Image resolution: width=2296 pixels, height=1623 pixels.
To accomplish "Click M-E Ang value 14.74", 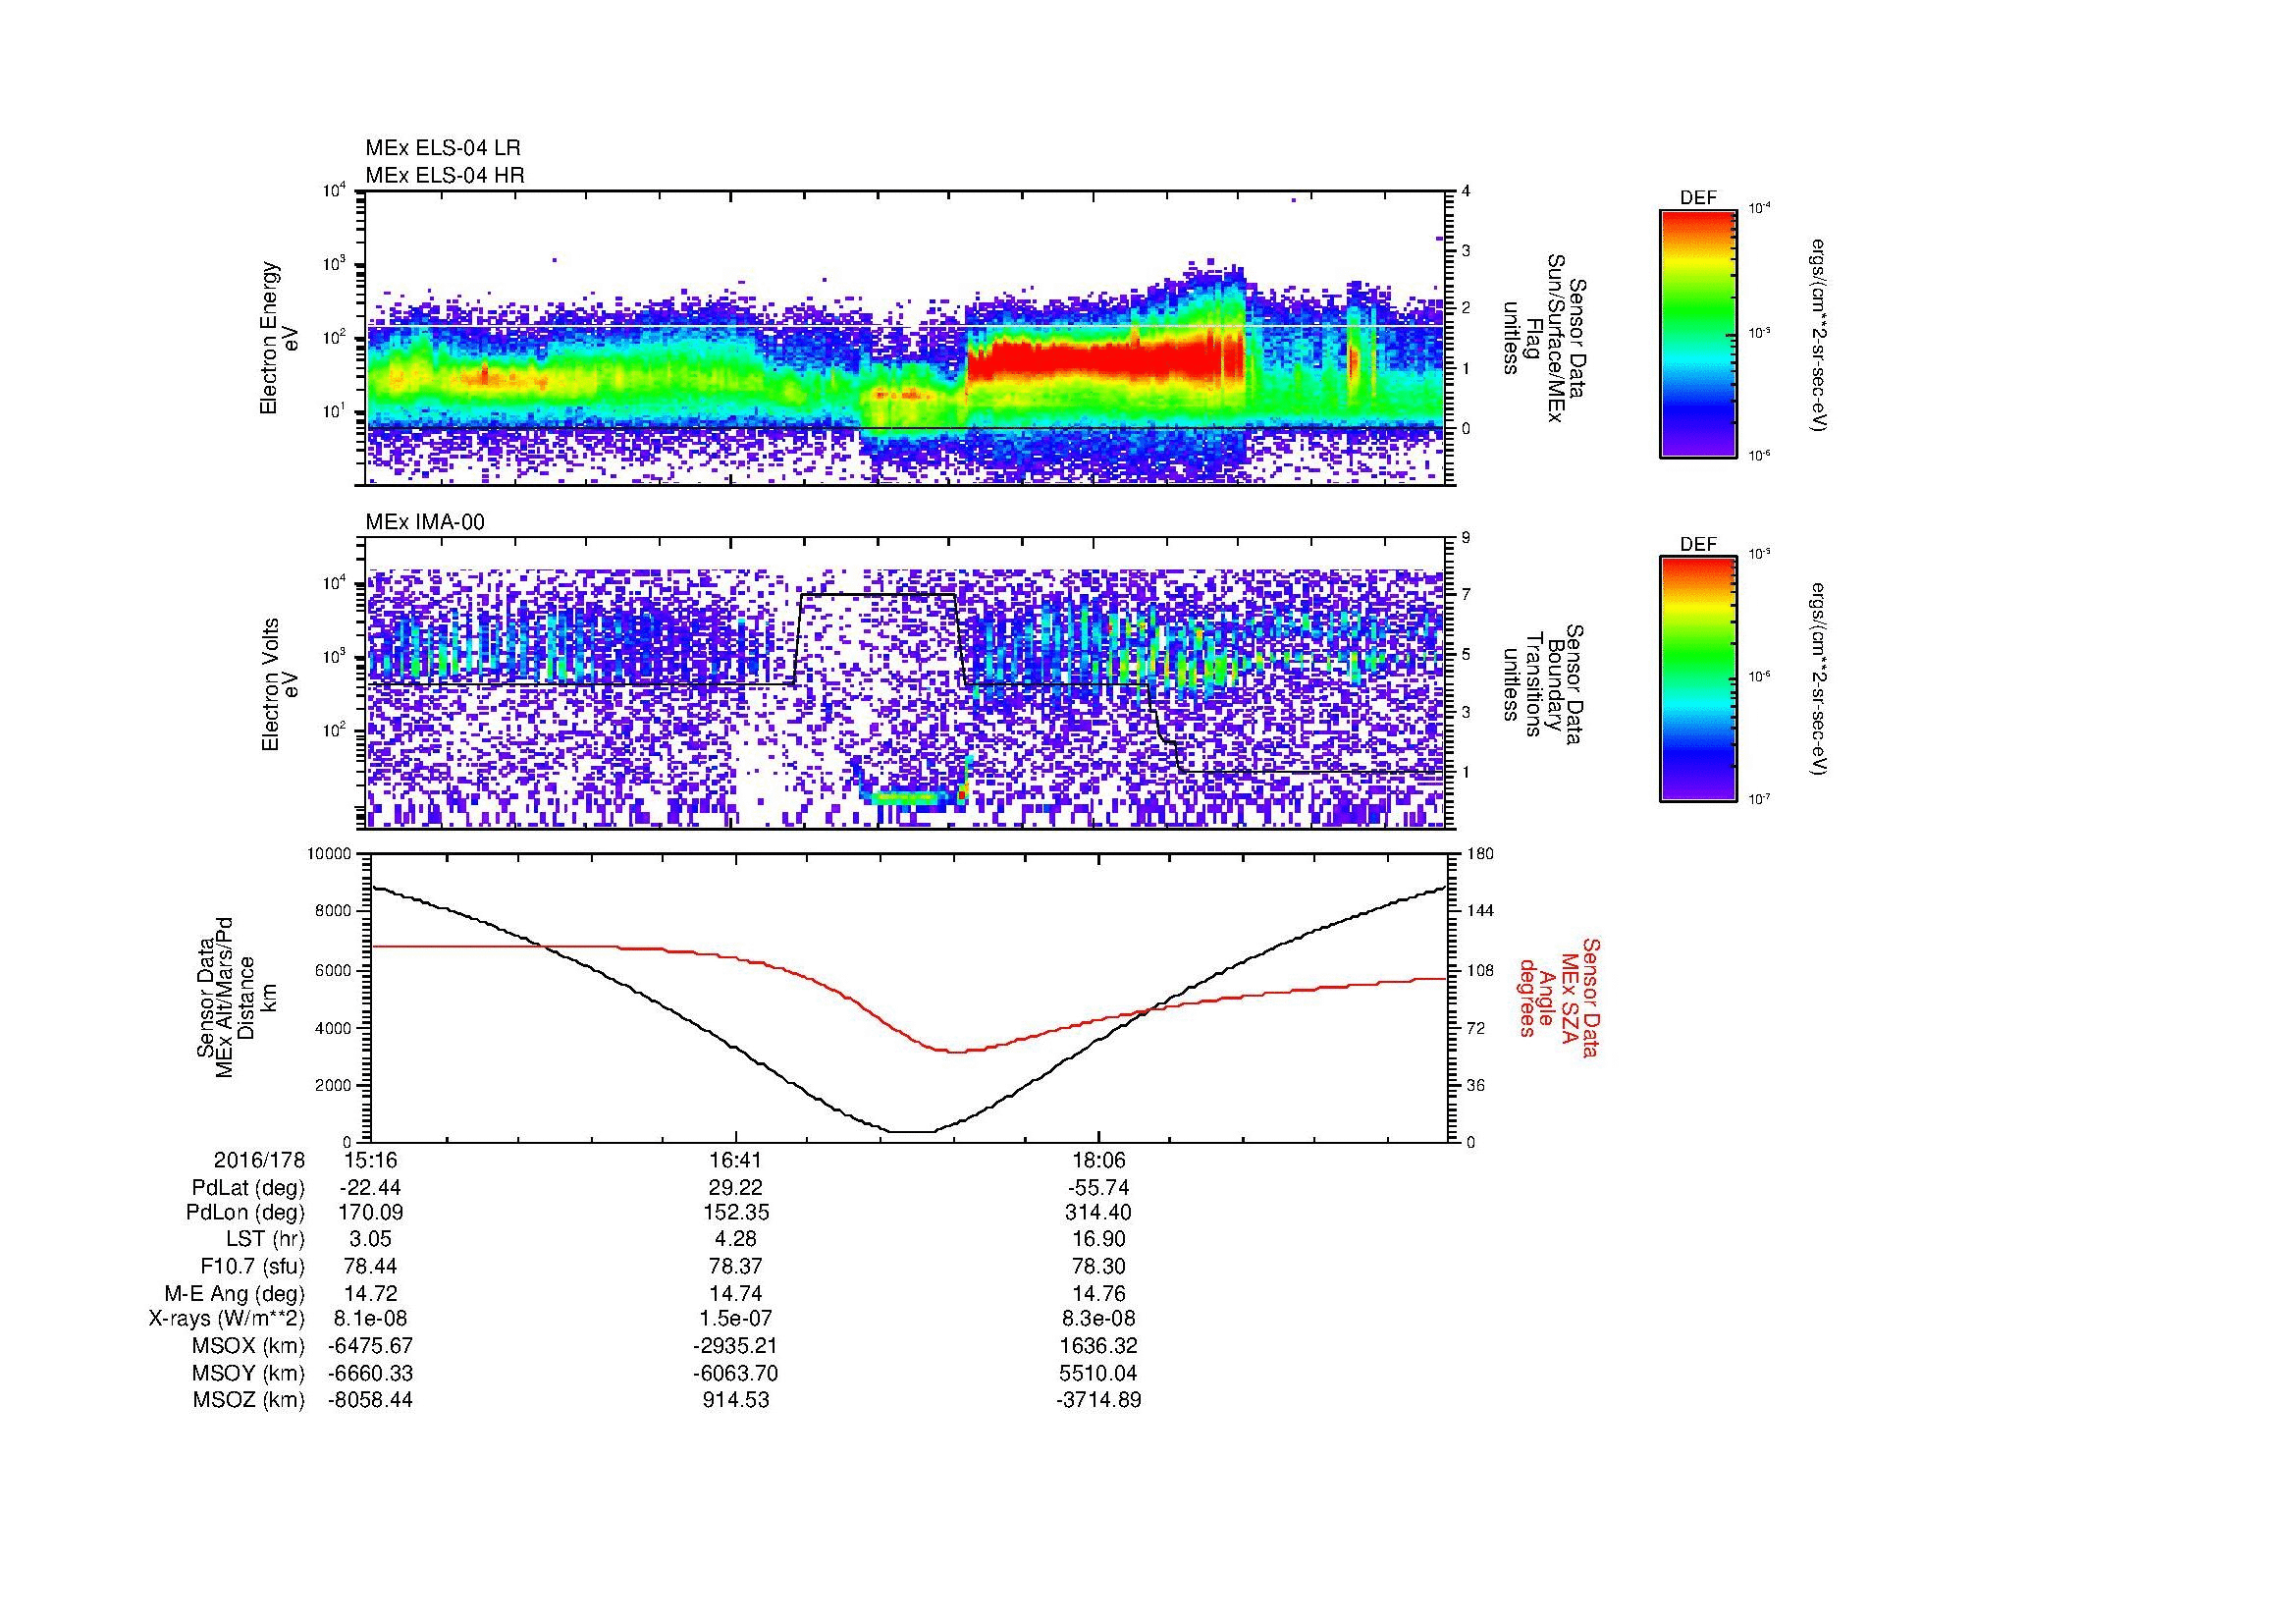I will (736, 1294).
